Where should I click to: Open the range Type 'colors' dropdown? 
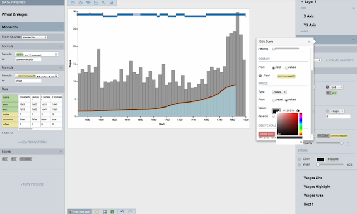tap(279, 92)
